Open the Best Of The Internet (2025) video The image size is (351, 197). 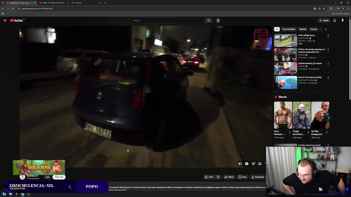[285, 82]
